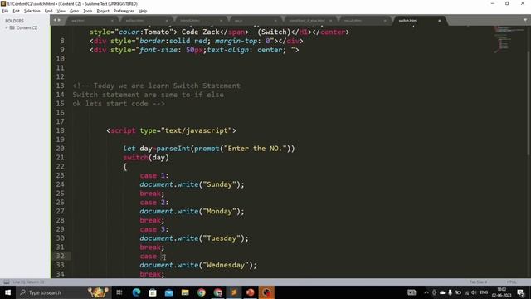Click 'parseInt' on line 20
This screenshot has width=531, height=299.
173,149
